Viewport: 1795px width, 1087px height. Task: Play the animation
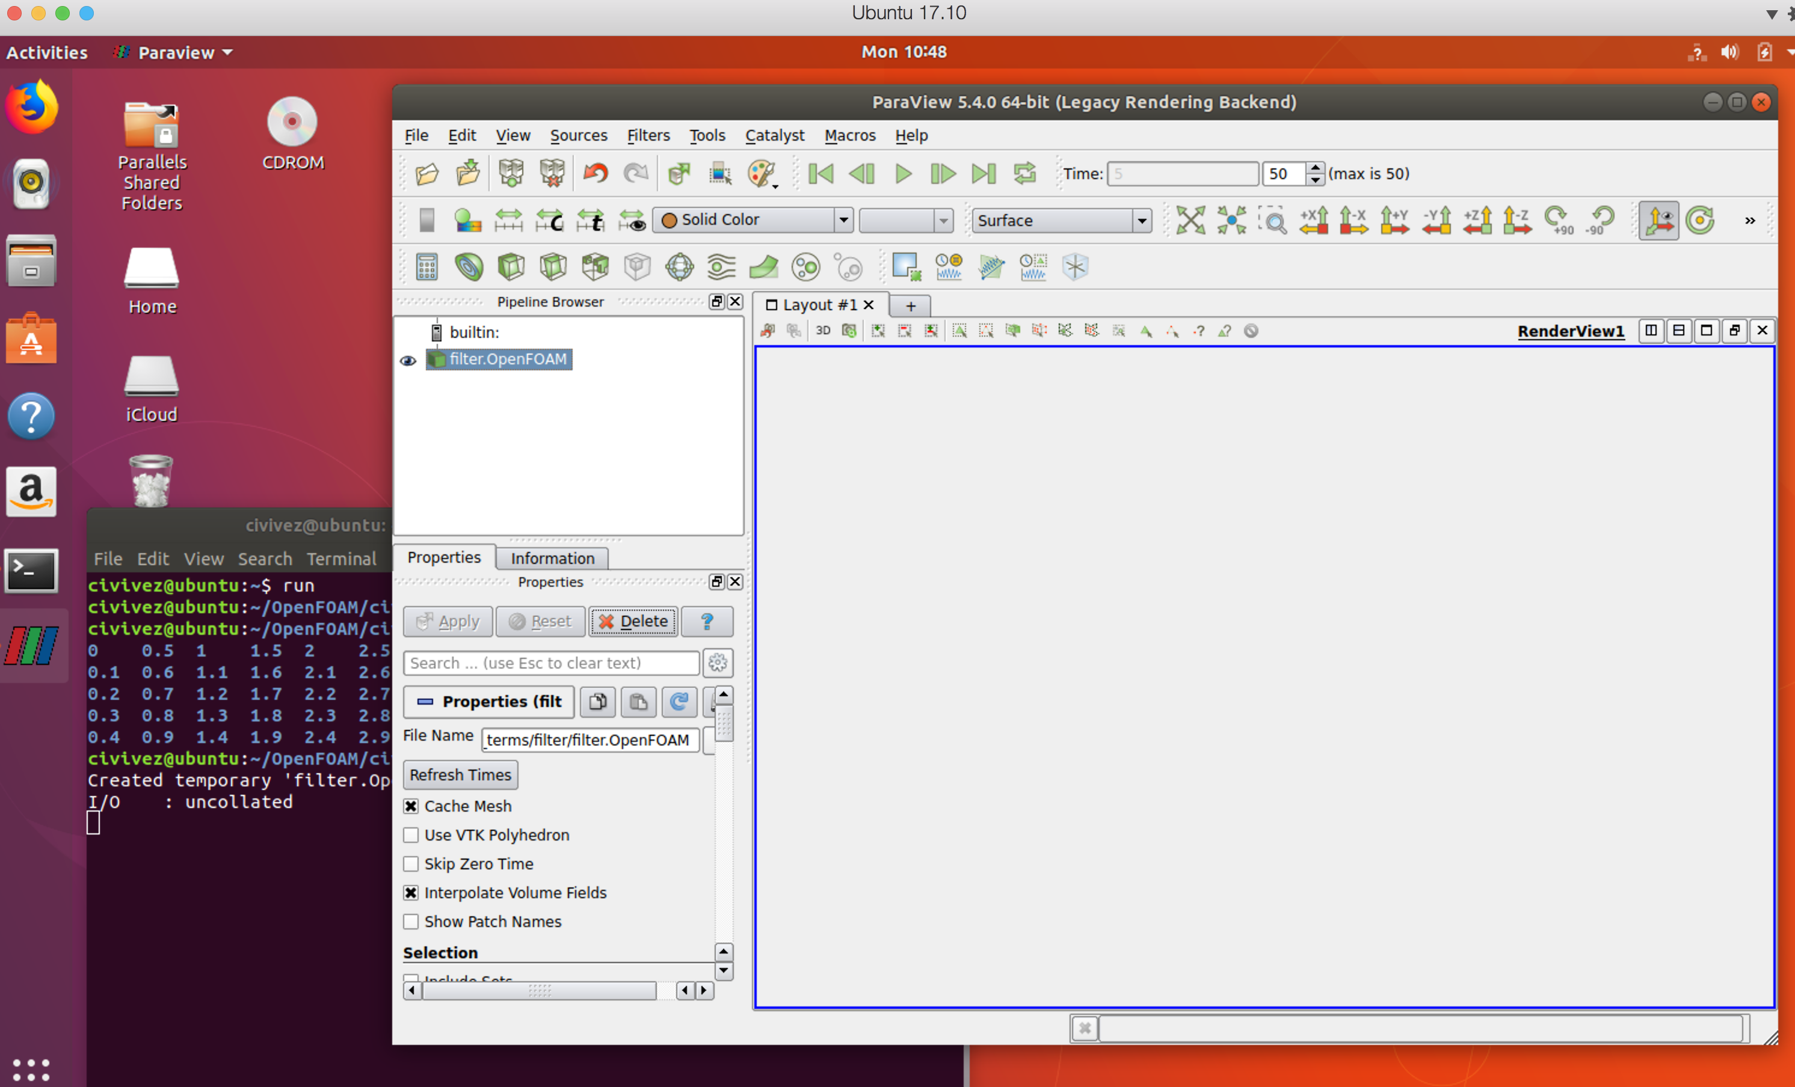click(x=904, y=174)
